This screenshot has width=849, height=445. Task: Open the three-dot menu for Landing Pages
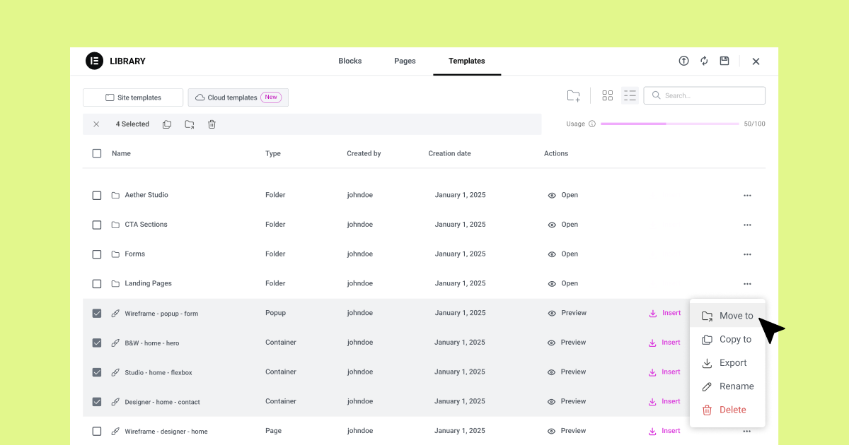(x=747, y=283)
